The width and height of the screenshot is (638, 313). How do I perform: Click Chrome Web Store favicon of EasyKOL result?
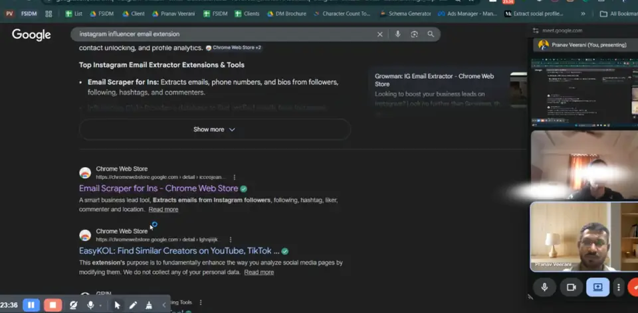[x=85, y=235]
